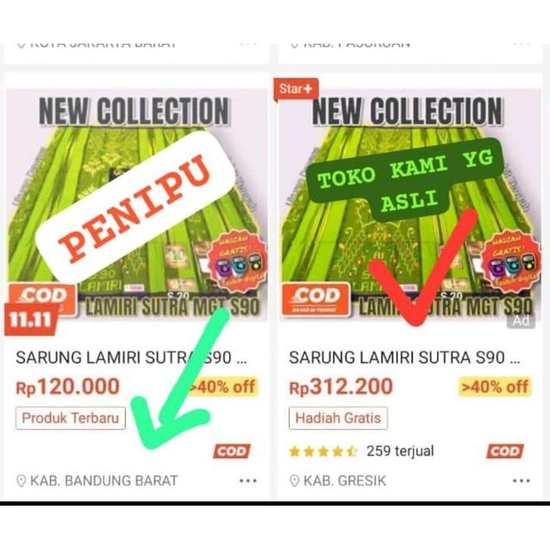Tap location pin icon beside Kab. Gresik
The image size is (550, 550).
(x=294, y=480)
